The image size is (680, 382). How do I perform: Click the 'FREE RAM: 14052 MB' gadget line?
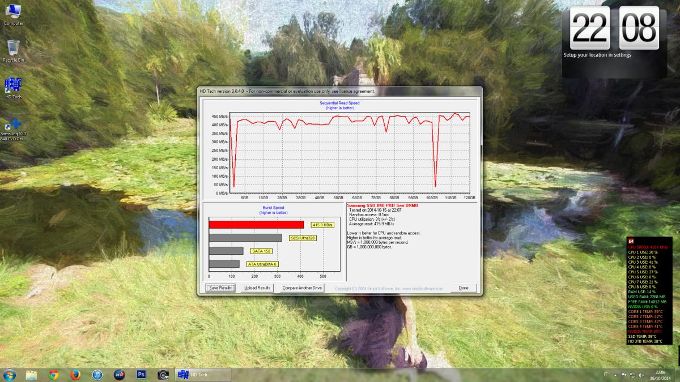pyautogui.click(x=647, y=302)
